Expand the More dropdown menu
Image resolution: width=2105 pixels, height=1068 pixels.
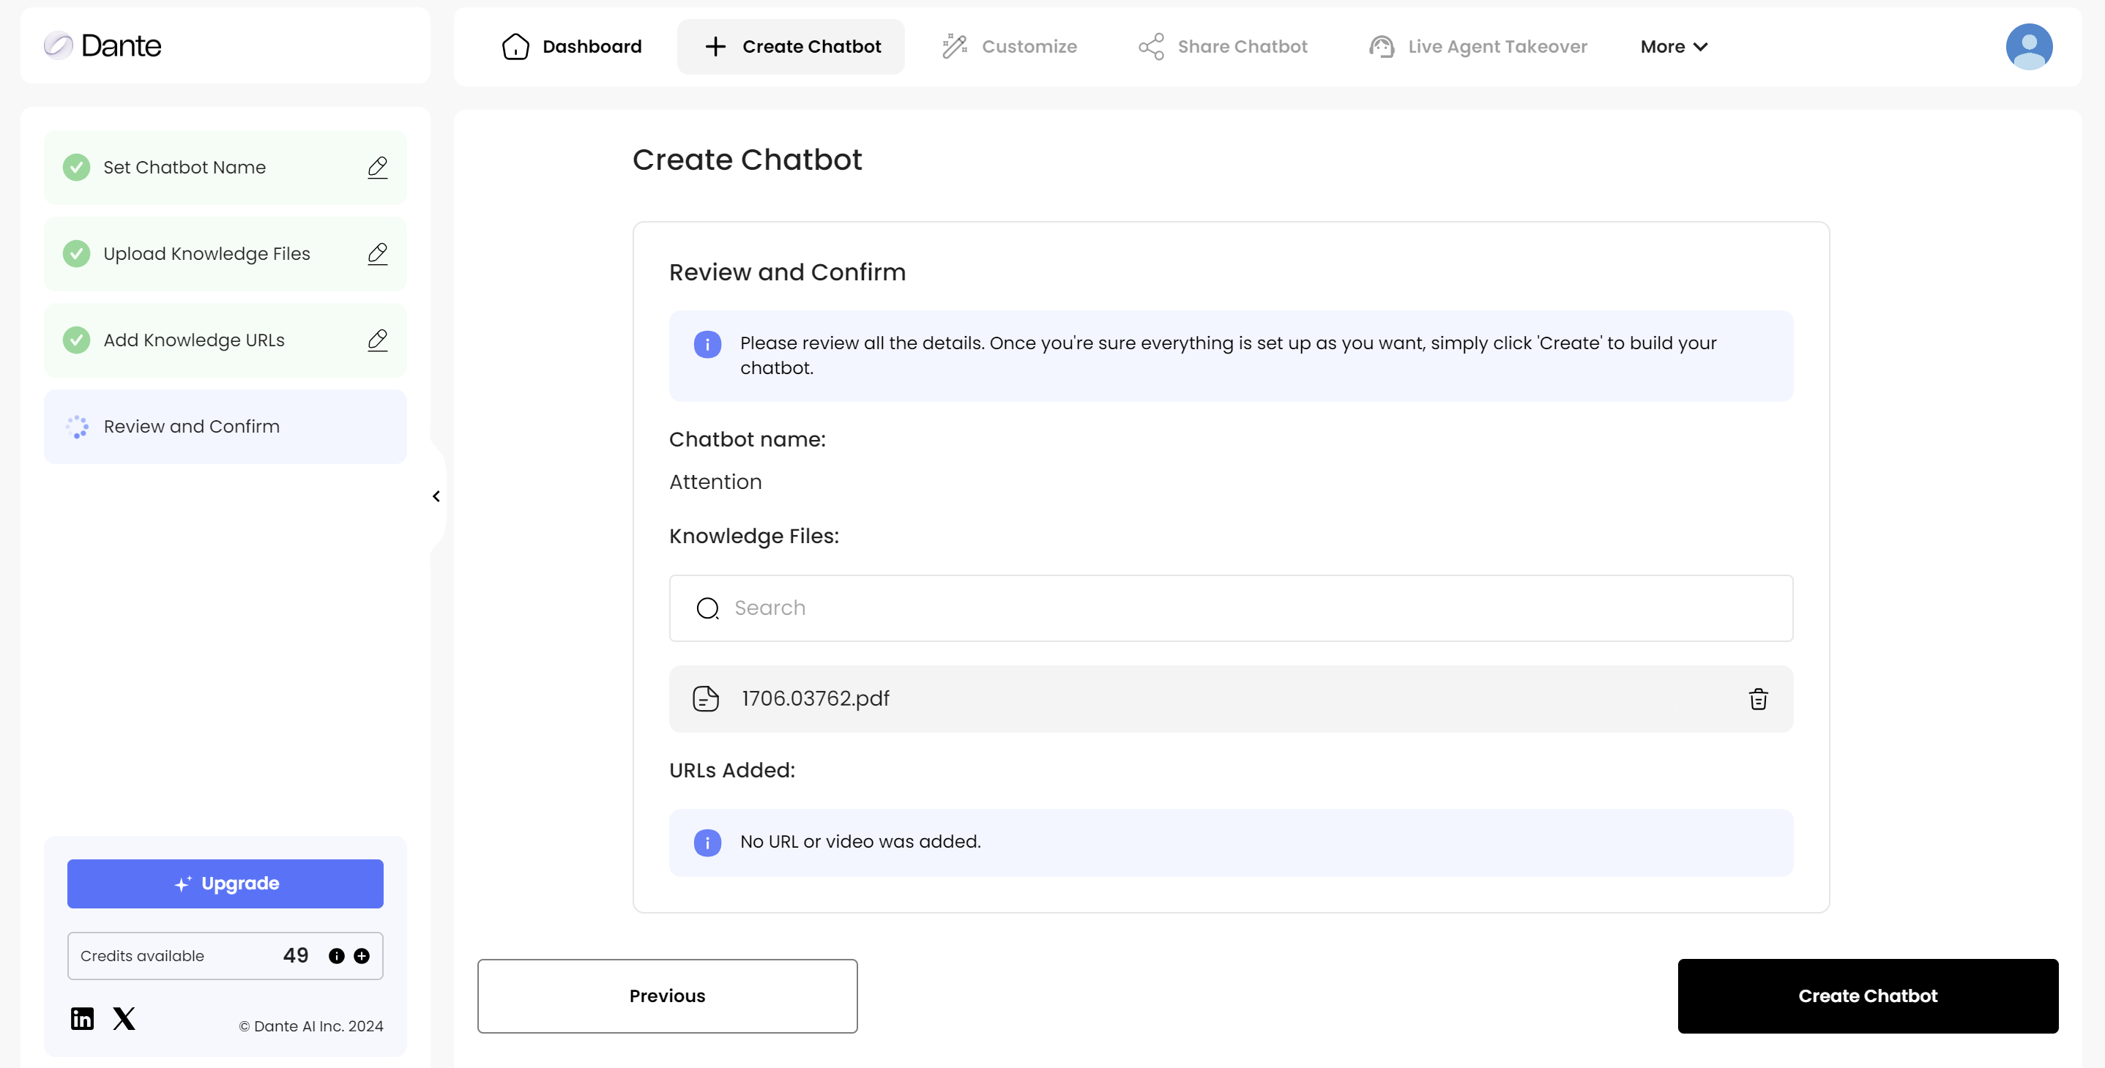[x=1673, y=47]
